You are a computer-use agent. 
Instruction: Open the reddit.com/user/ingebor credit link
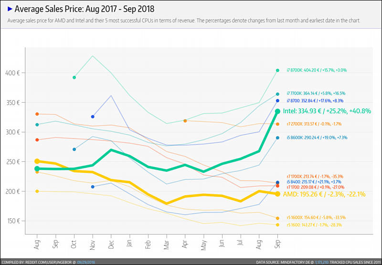(49, 262)
